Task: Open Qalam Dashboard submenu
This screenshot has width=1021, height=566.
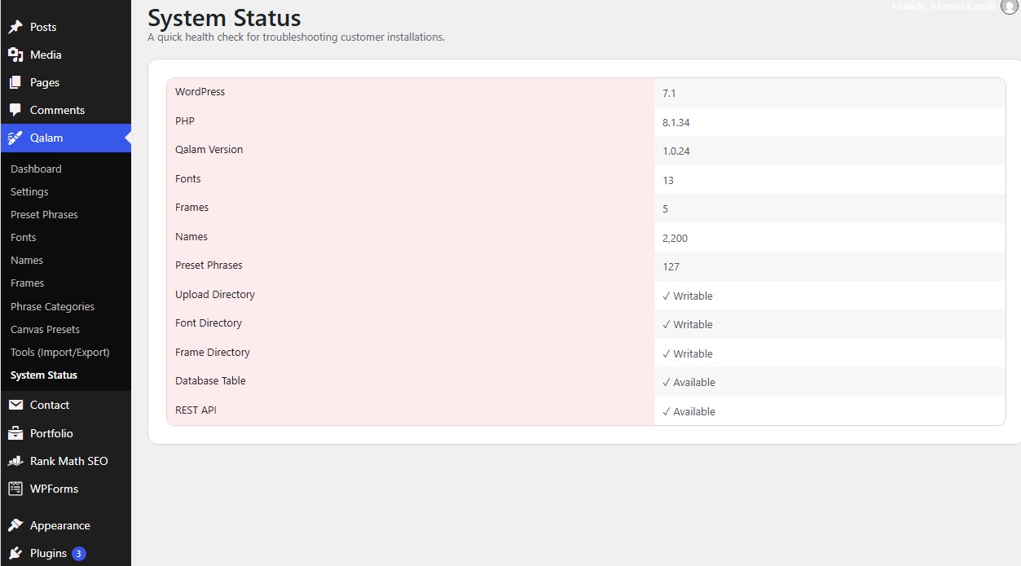Action: (x=36, y=169)
